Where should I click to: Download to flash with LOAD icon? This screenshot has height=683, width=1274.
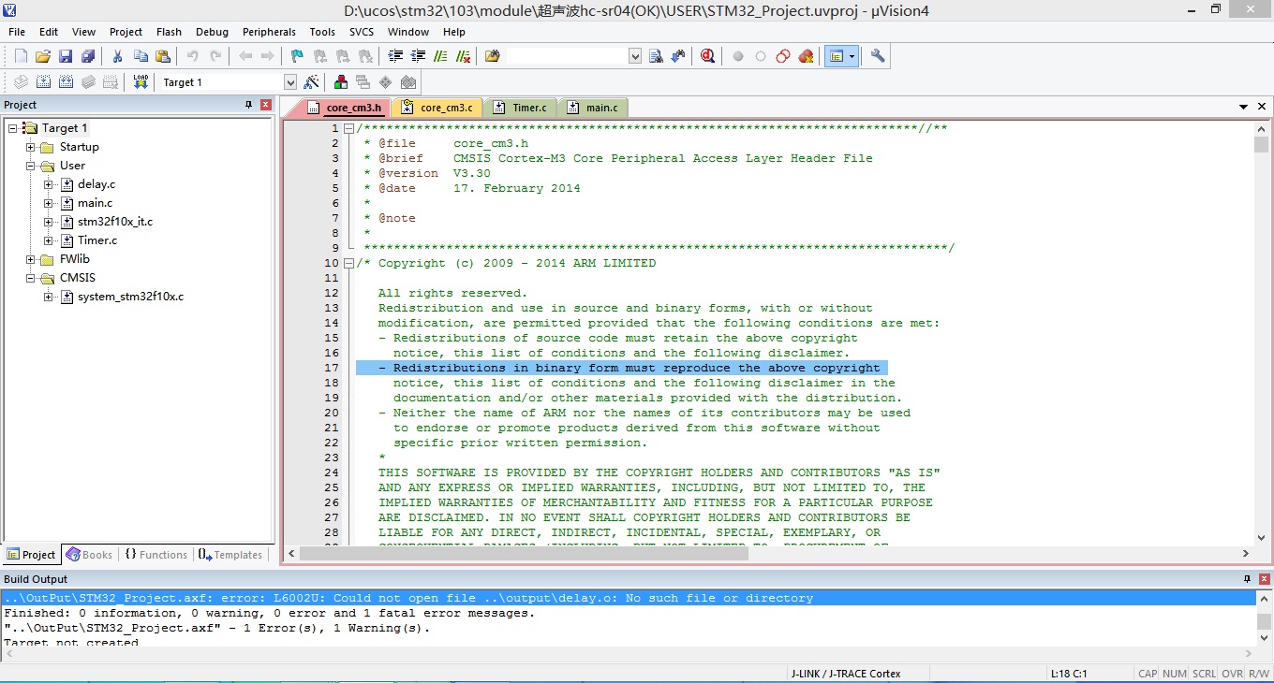coord(141,82)
